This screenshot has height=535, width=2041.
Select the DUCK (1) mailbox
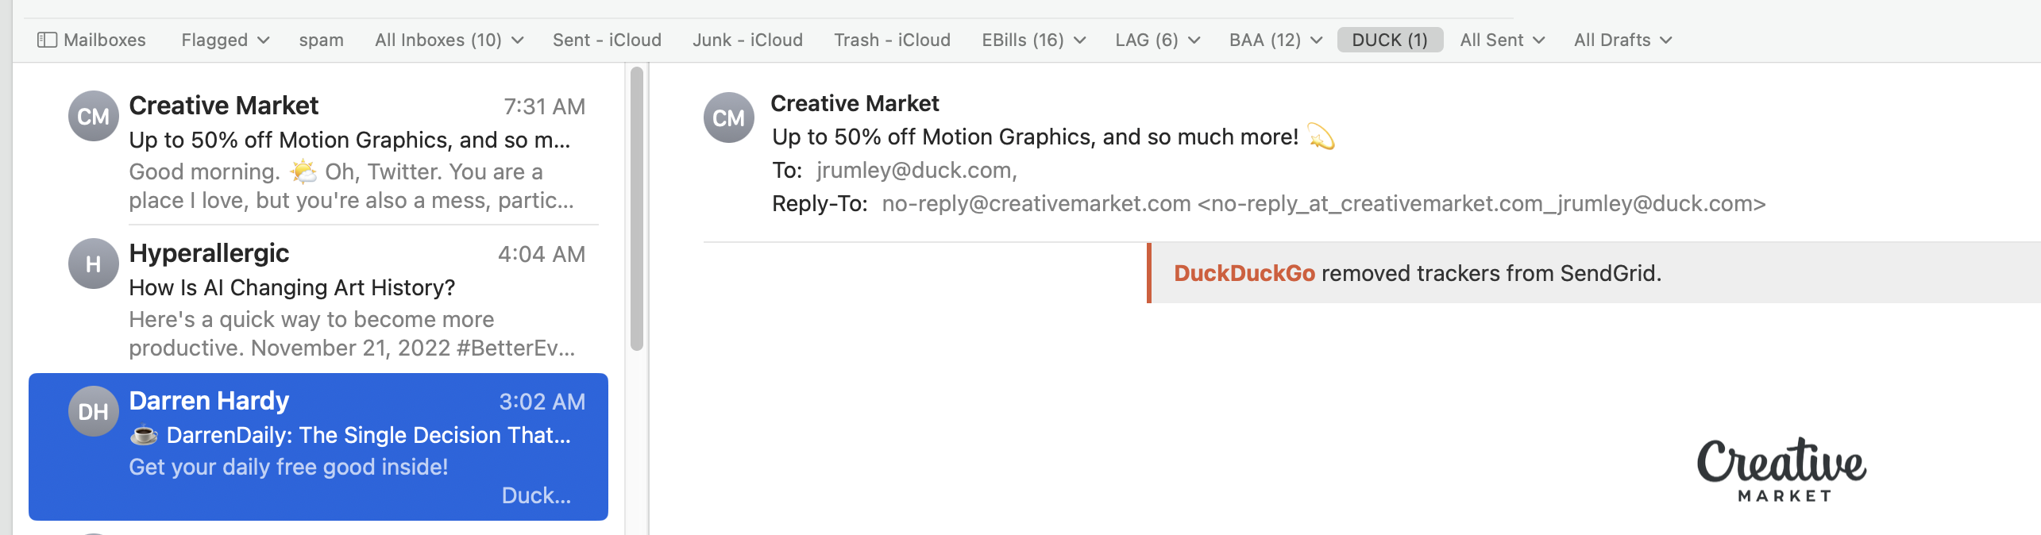point(1390,40)
